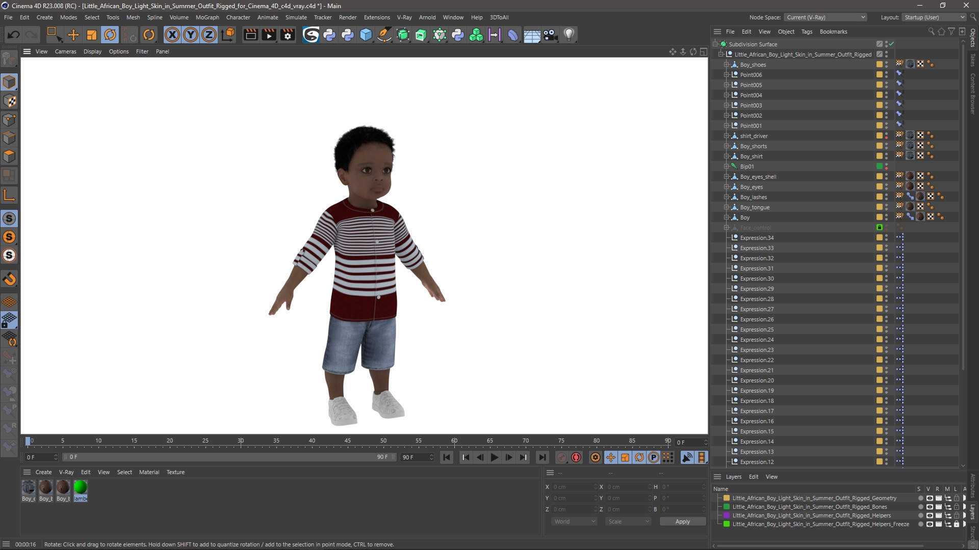Image resolution: width=979 pixels, height=550 pixels.
Task: Select the green lambert material swatch
Action: click(80, 487)
